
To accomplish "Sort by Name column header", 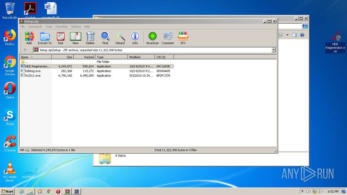I will coord(36,57).
